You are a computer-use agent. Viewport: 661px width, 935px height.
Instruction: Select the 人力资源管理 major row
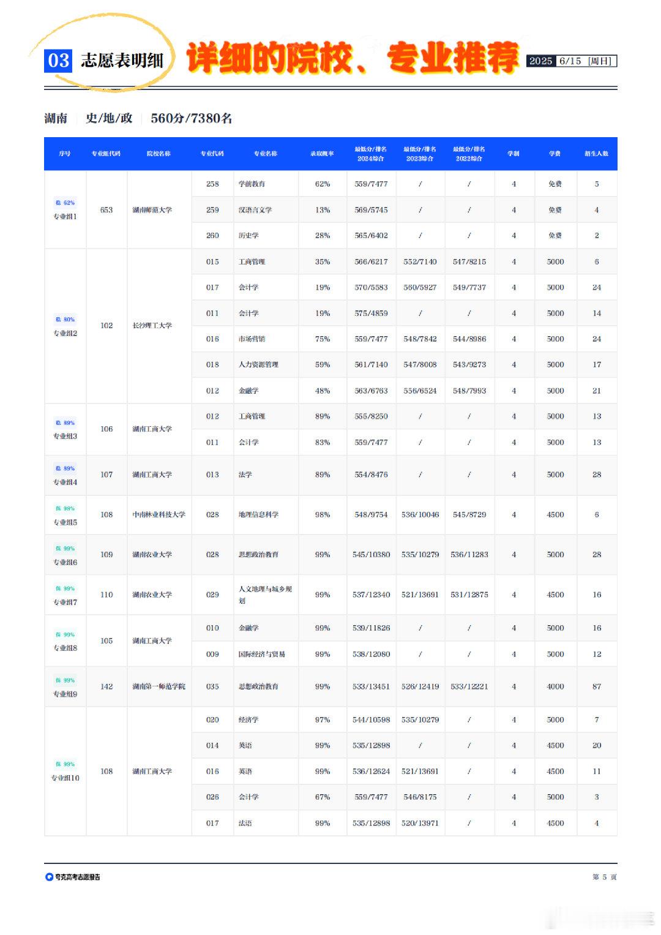(405, 364)
